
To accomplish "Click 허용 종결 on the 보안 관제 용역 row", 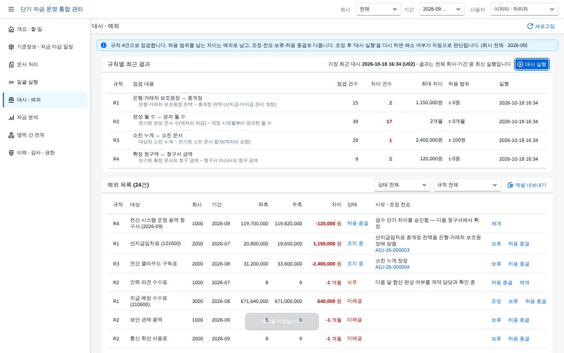I will (519, 320).
